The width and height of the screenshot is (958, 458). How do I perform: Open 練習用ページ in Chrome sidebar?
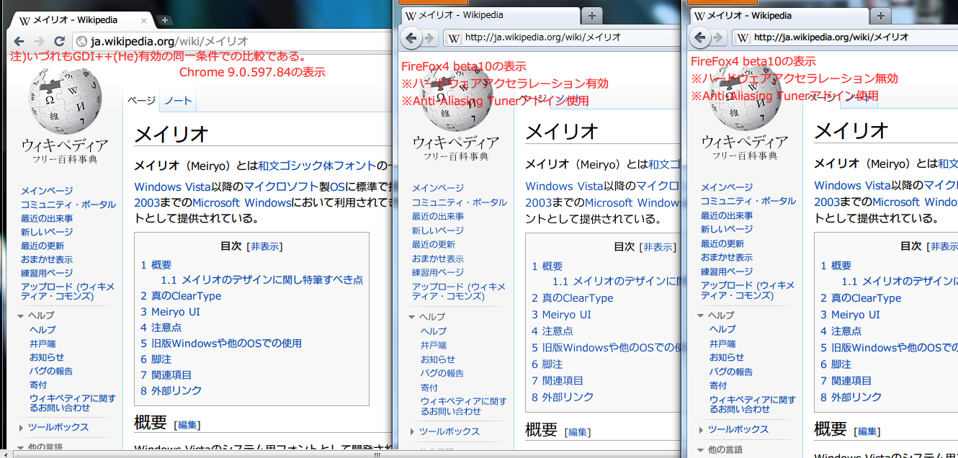click(47, 273)
